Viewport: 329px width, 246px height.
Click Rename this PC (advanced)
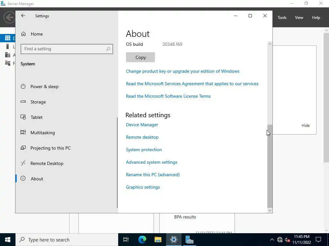153,175
